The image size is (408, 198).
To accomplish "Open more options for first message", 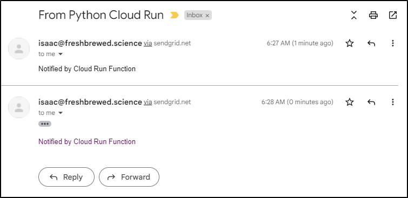I will click(x=393, y=43).
